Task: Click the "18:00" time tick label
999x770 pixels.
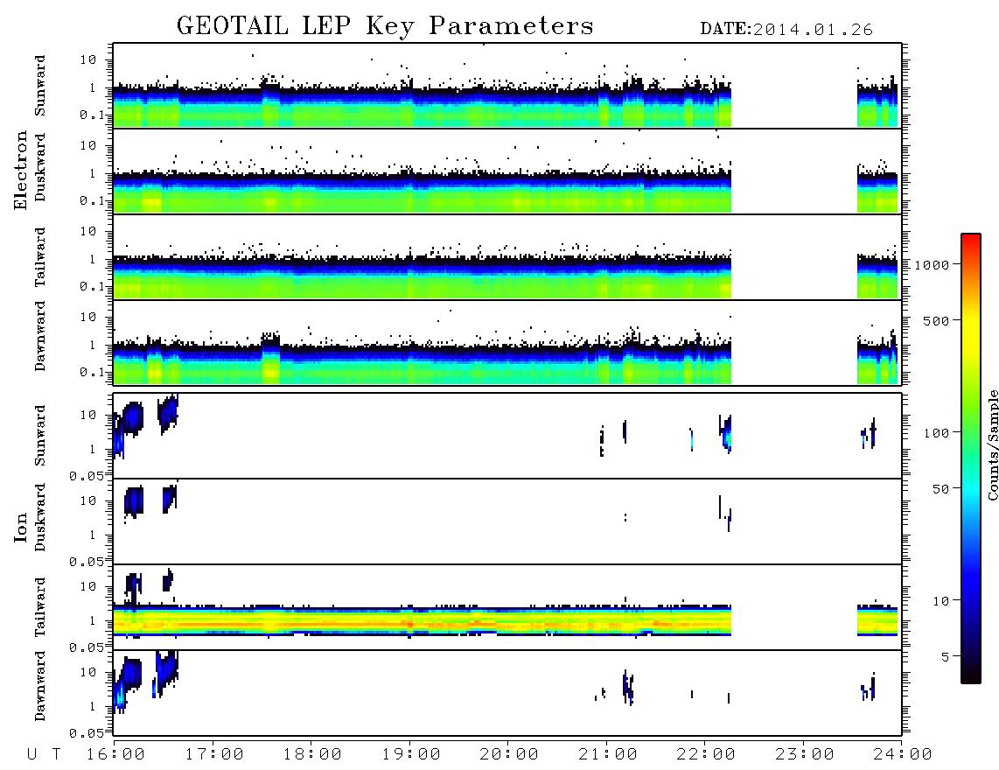Action: 312,755
